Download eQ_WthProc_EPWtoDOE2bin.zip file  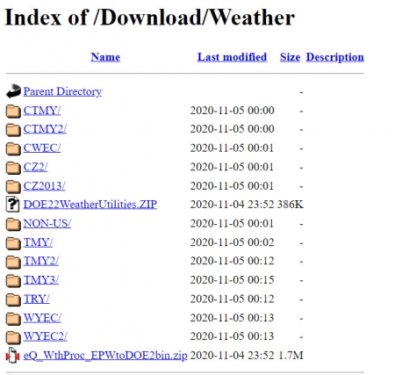pyautogui.click(x=105, y=356)
